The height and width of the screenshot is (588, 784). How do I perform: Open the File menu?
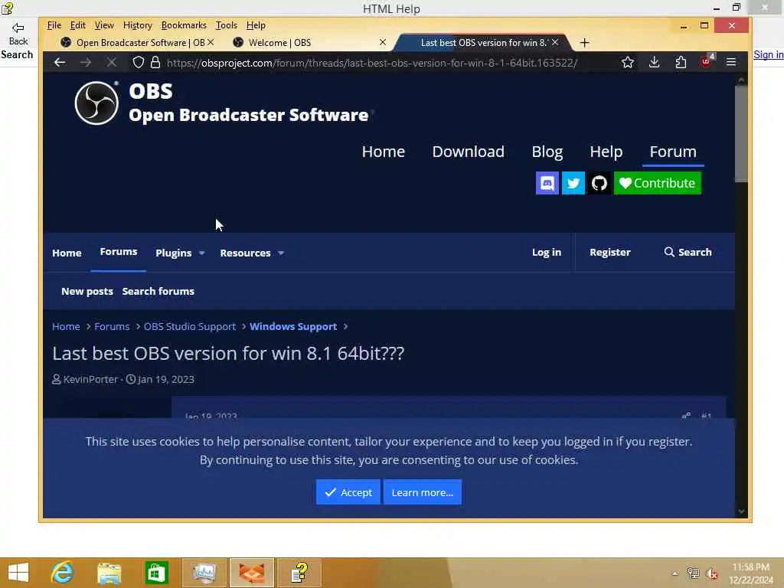[x=54, y=25]
